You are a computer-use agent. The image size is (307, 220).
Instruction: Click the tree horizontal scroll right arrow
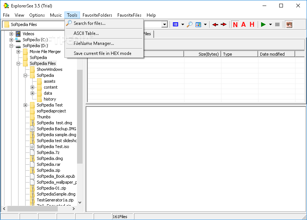pos(74,208)
